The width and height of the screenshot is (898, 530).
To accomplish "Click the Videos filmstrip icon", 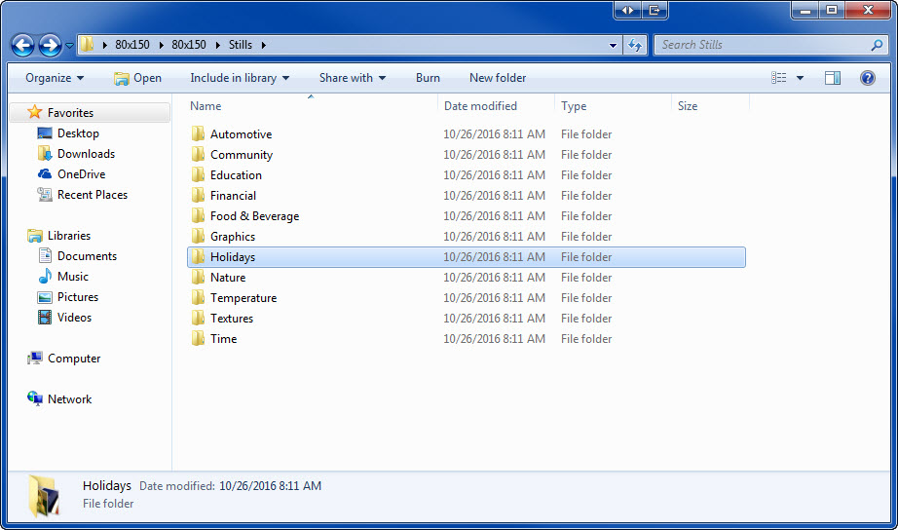I will click(x=45, y=318).
